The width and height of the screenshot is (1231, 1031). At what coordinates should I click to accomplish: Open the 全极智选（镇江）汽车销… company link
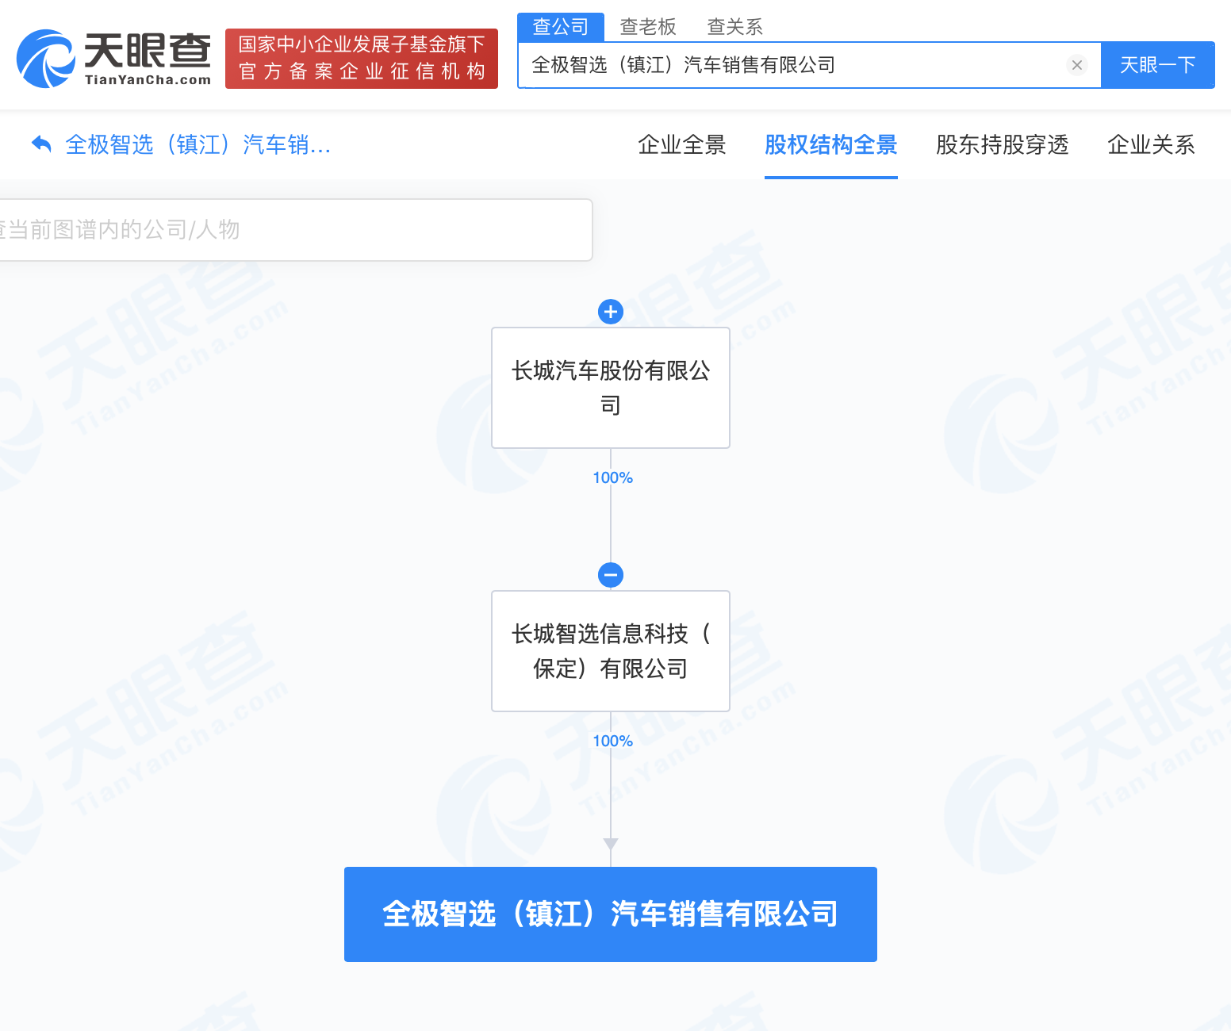pyautogui.click(x=198, y=144)
